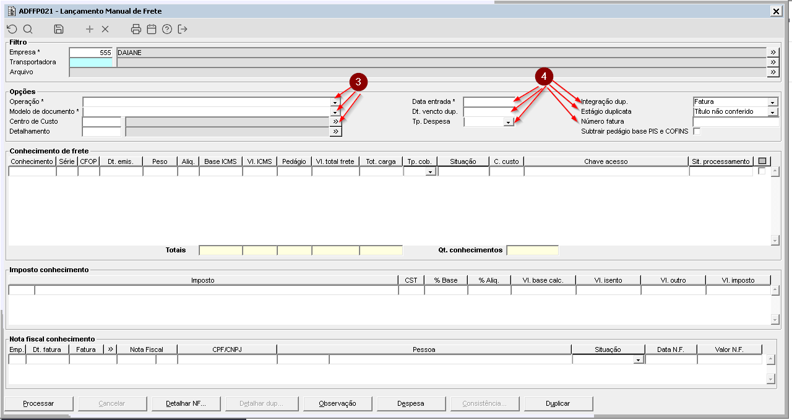Click the Observação button
The width and height of the screenshot is (792, 420).
(x=337, y=403)
